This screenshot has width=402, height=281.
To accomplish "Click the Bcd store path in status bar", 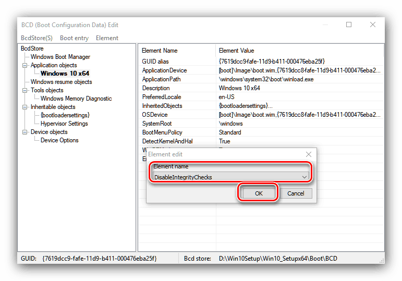I will 278,259.
